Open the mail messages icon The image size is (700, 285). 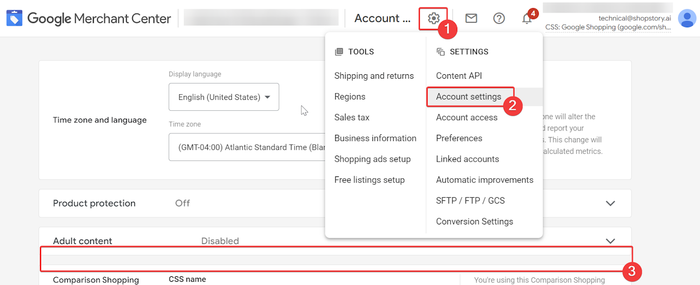pyautogui.click(x=471, y=19)
